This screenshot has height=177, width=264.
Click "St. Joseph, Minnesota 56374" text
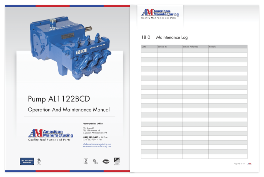(x=95, y=133)
